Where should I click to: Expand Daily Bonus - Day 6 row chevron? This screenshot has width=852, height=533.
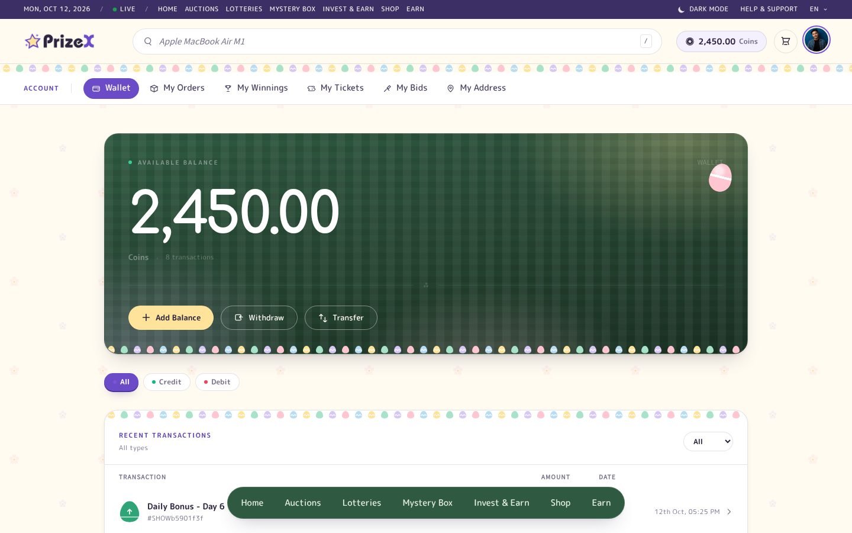click(x=729, y=512)
